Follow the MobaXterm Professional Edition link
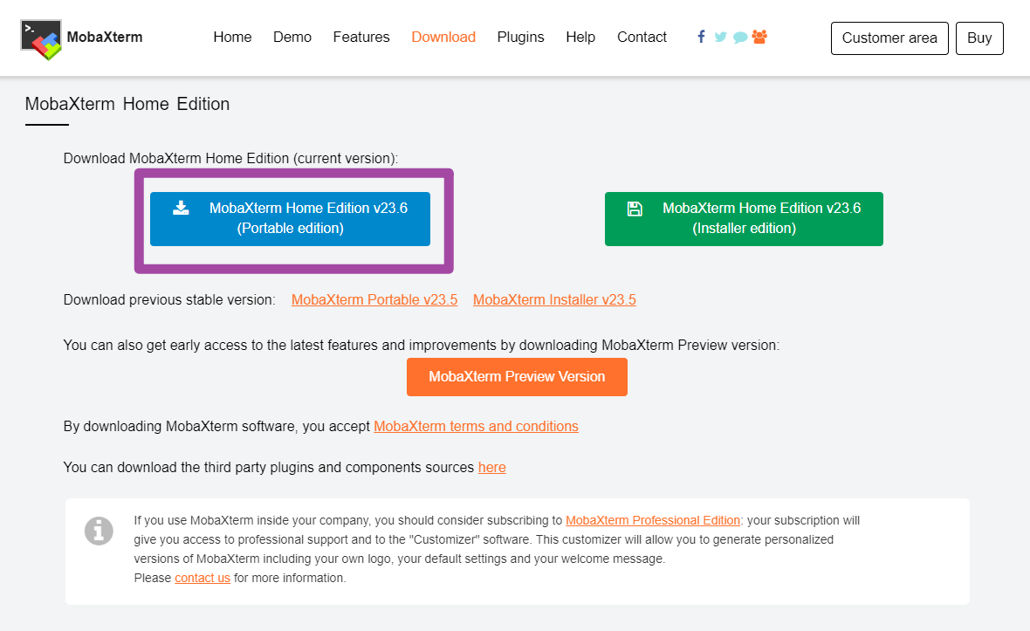The image size is (1030, 631). point(652,520)
